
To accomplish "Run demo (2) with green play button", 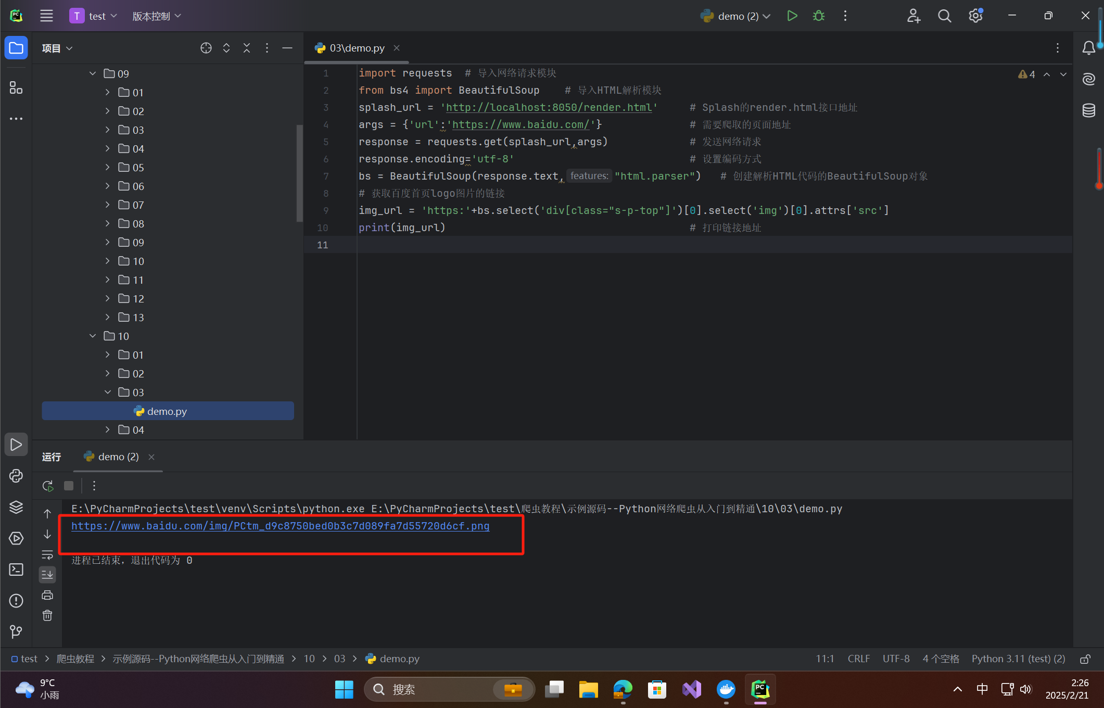I will (792, 16).
